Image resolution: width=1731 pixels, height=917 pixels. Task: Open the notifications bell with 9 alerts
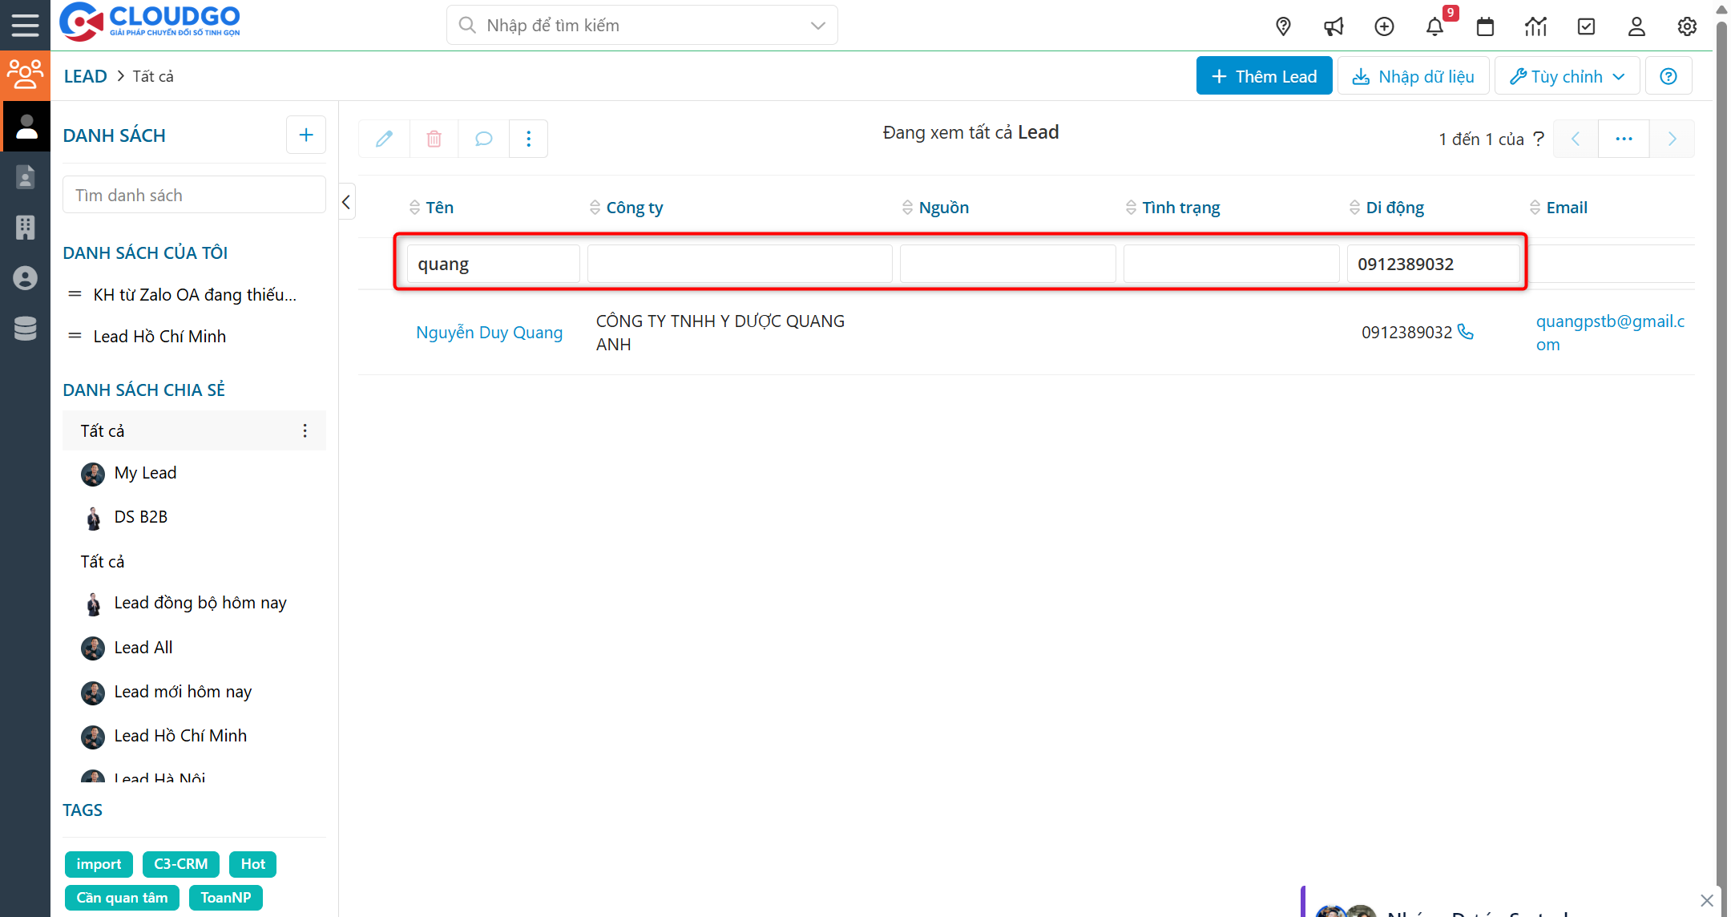point(1434,26)
